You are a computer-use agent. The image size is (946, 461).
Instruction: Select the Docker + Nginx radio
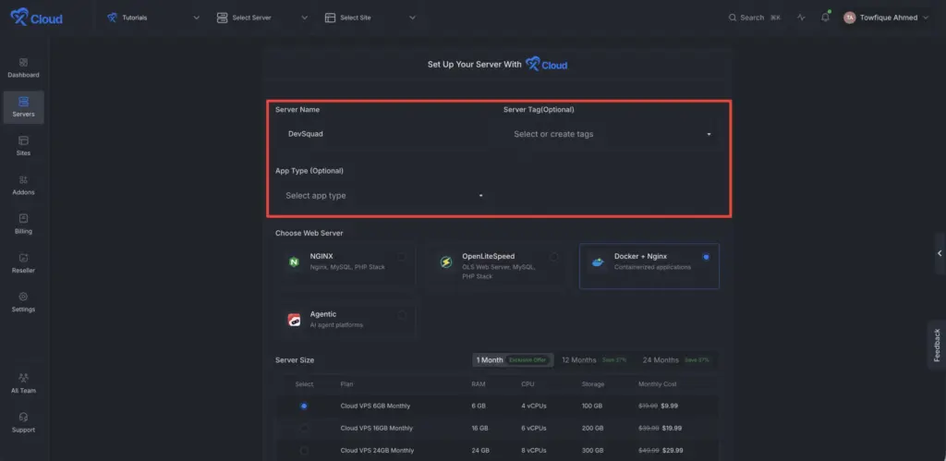click(x=706, y=257)
